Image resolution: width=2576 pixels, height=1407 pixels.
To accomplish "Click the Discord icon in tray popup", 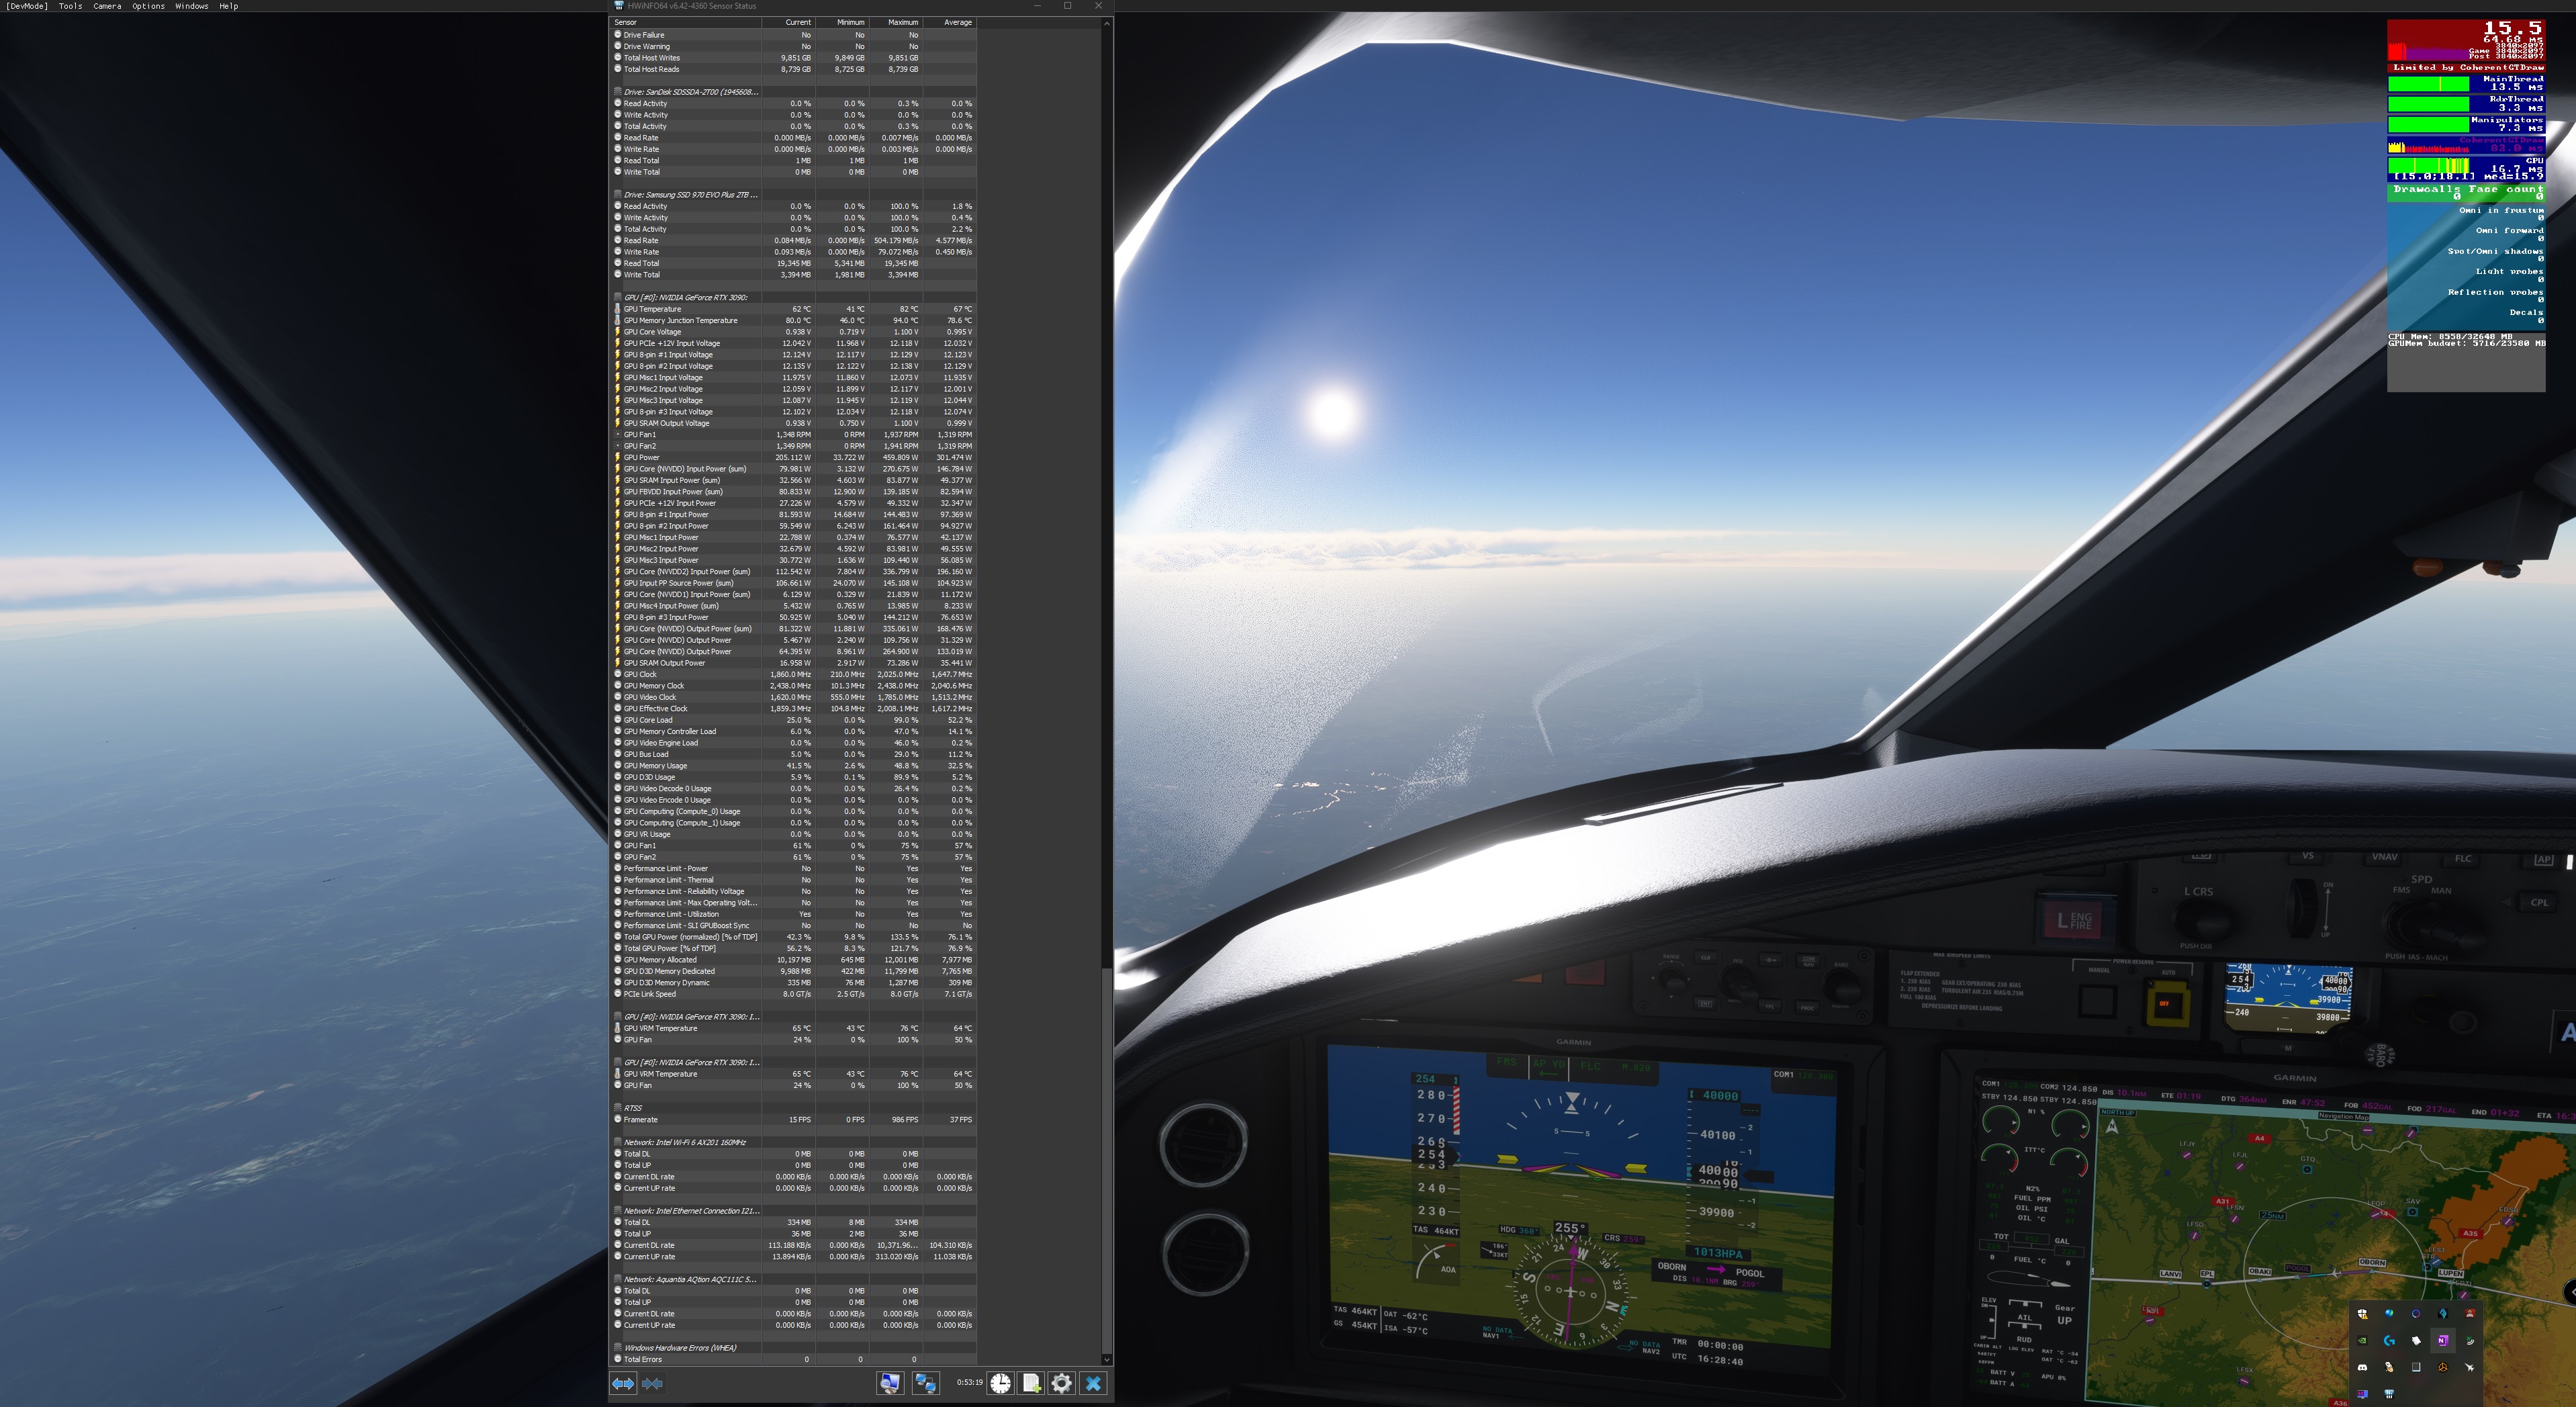I will 2363,1368.
